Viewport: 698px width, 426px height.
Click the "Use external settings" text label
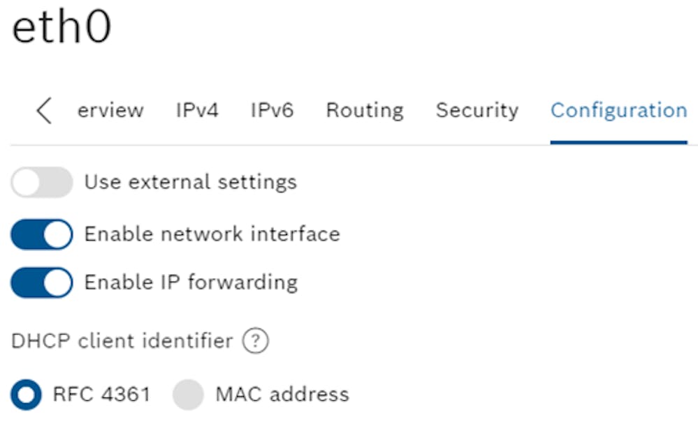[191, 182]
